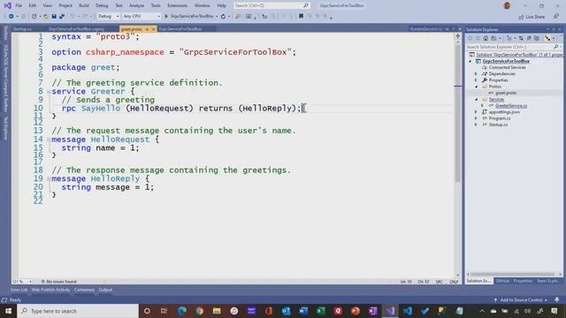Open the Containers tab
The width and height of the screenshot is (566, 318).
(84, 290)
